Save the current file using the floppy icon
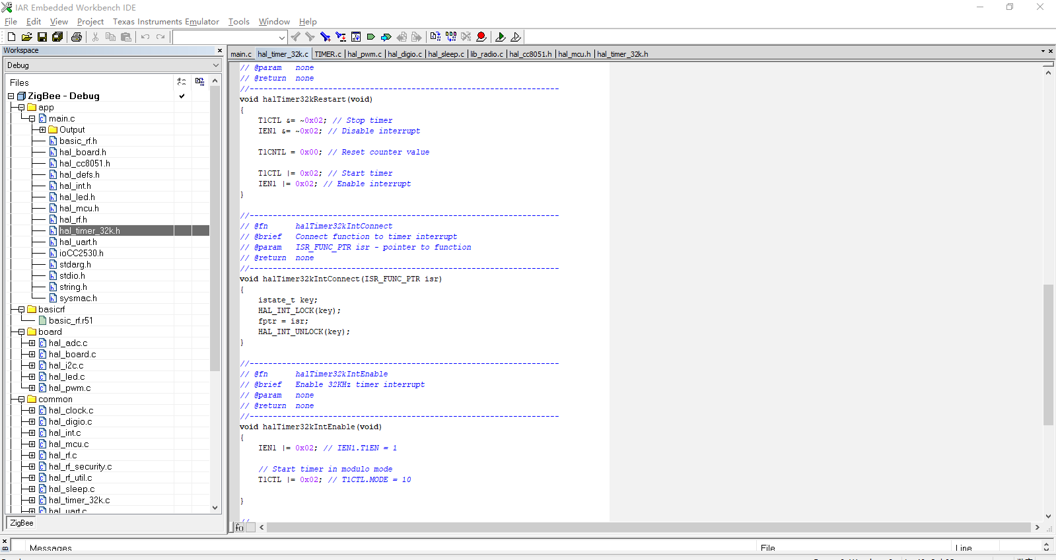 point(42,37)
